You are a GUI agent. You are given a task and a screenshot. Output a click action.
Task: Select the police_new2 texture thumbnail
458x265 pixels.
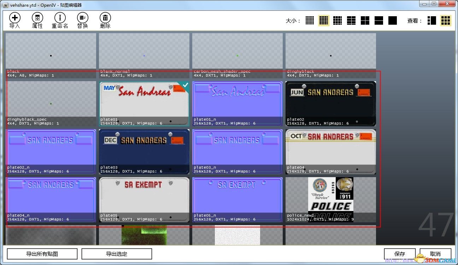pyautogui.click(x=331, y=200)
